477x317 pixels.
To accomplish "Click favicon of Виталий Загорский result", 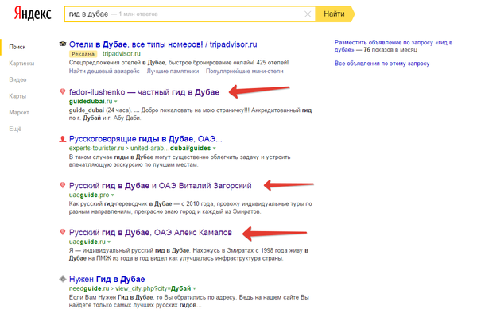I will (62, 185).
